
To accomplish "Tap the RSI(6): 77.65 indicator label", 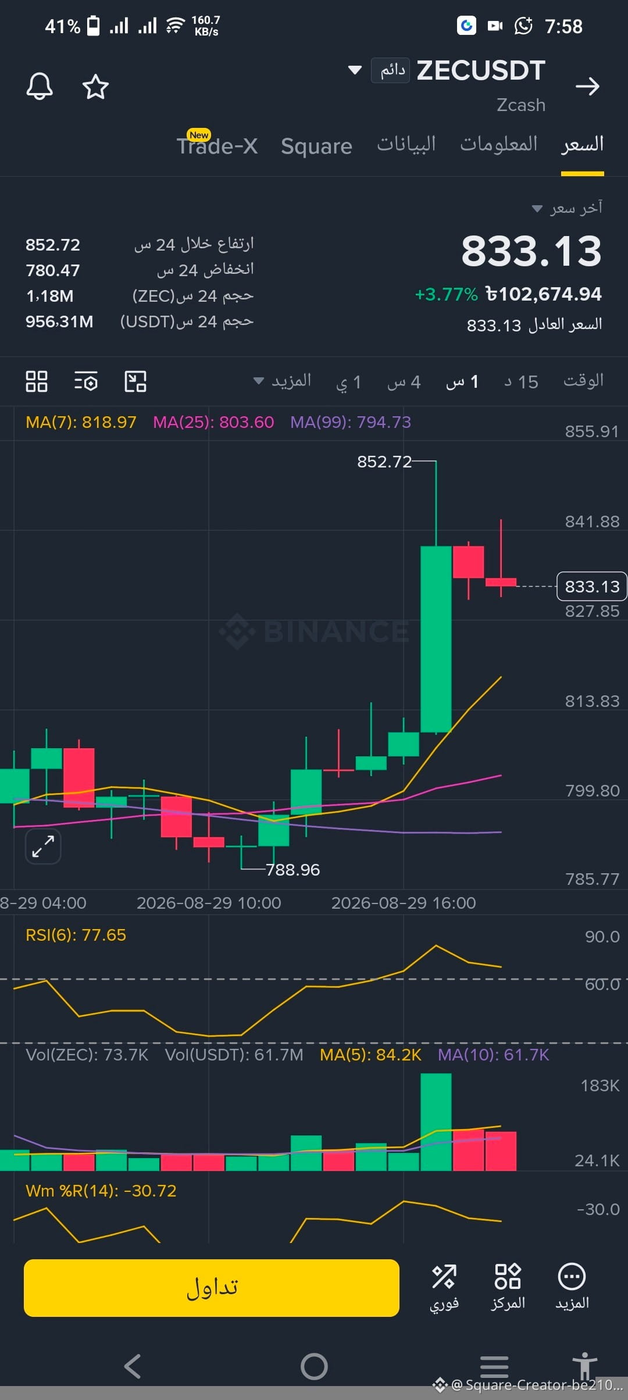I will point(76,935).
